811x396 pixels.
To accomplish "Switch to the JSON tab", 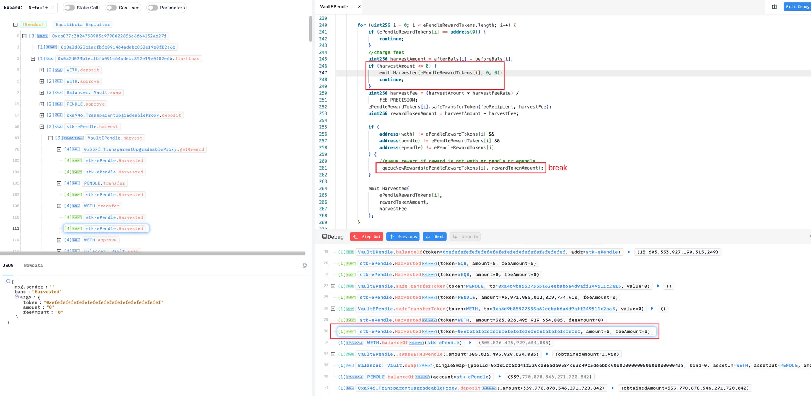I will [8, 266].
